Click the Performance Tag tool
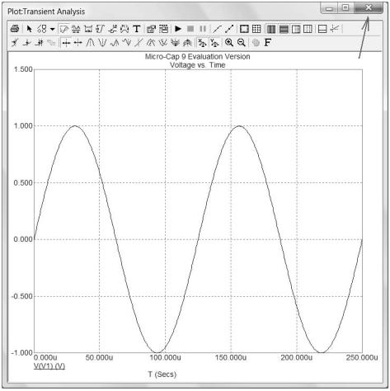 pyautogui.click(x=125, y=29)
